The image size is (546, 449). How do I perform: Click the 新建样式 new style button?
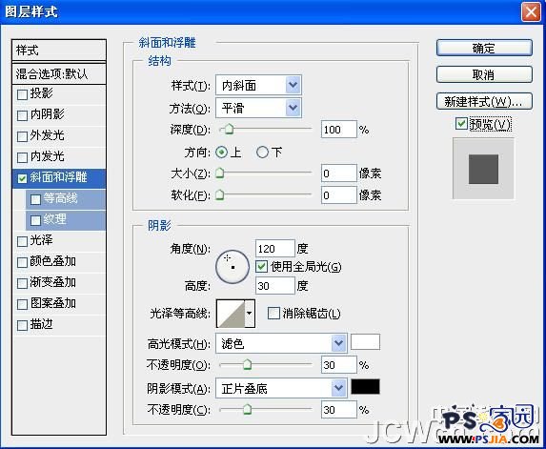point(484,102)
